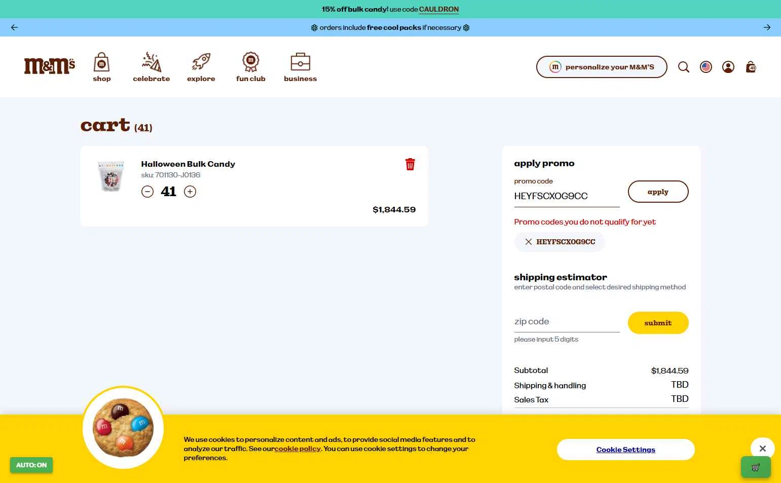781x483 pixels.
Task: Delete Halloween Bulk Candy with trash icon
Action: (x=410, y=164)
